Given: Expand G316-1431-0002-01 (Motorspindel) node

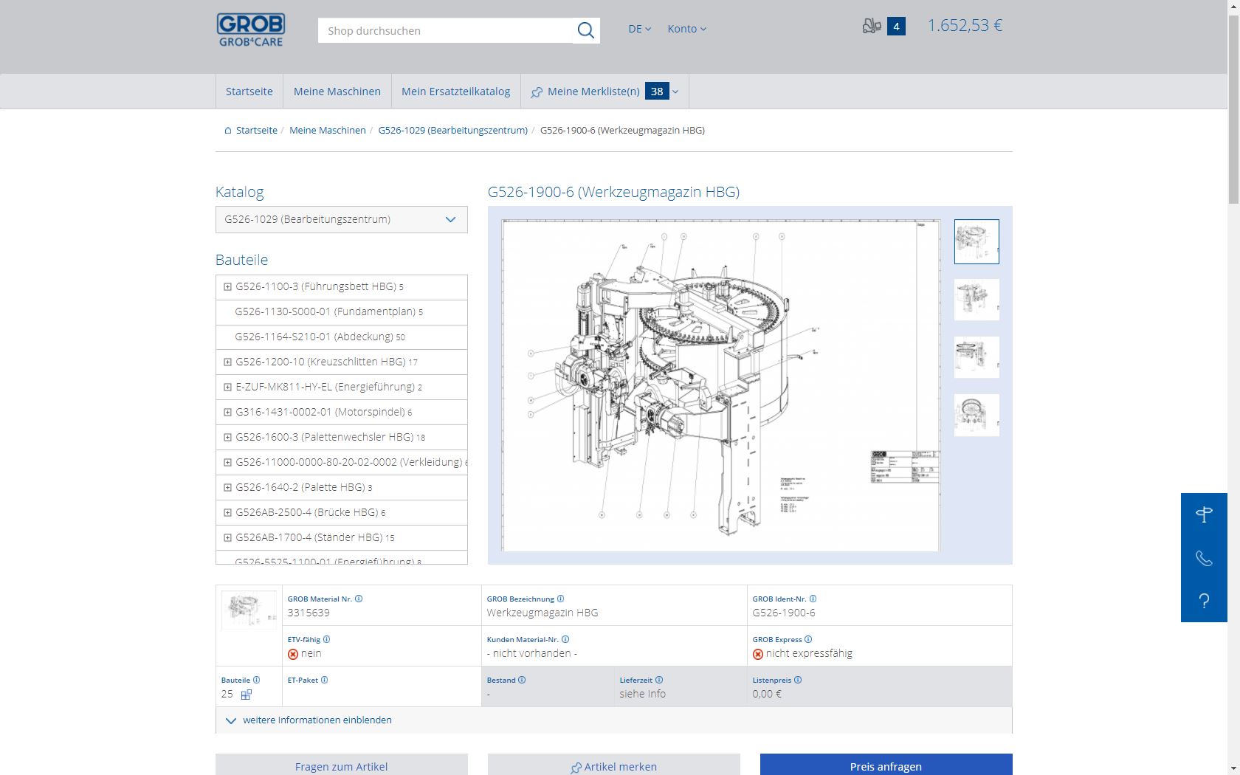Looking at the screenshot, I should point(227,413).
